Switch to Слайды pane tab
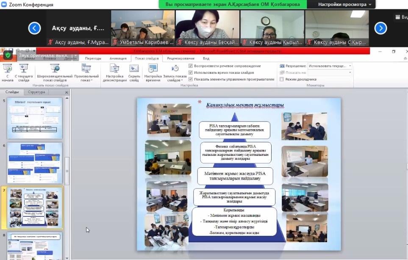Image resolution: width=408 pixels, height=260 pixels. [x=12, y=92]
